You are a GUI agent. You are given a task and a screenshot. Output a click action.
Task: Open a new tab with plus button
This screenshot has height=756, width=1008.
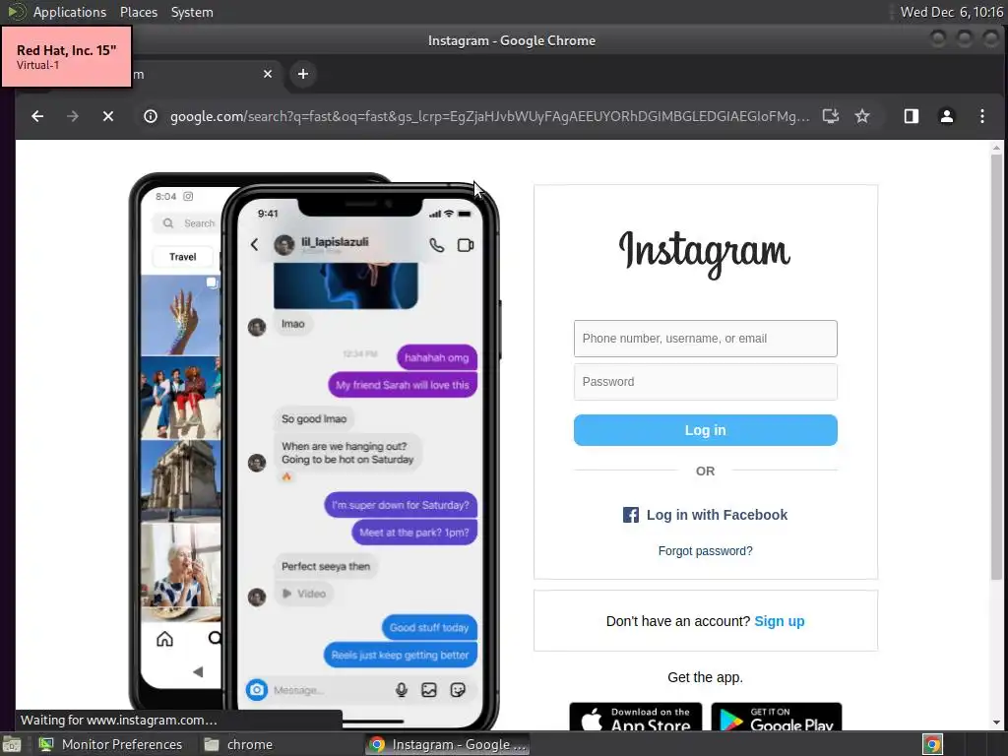point(303,74)
